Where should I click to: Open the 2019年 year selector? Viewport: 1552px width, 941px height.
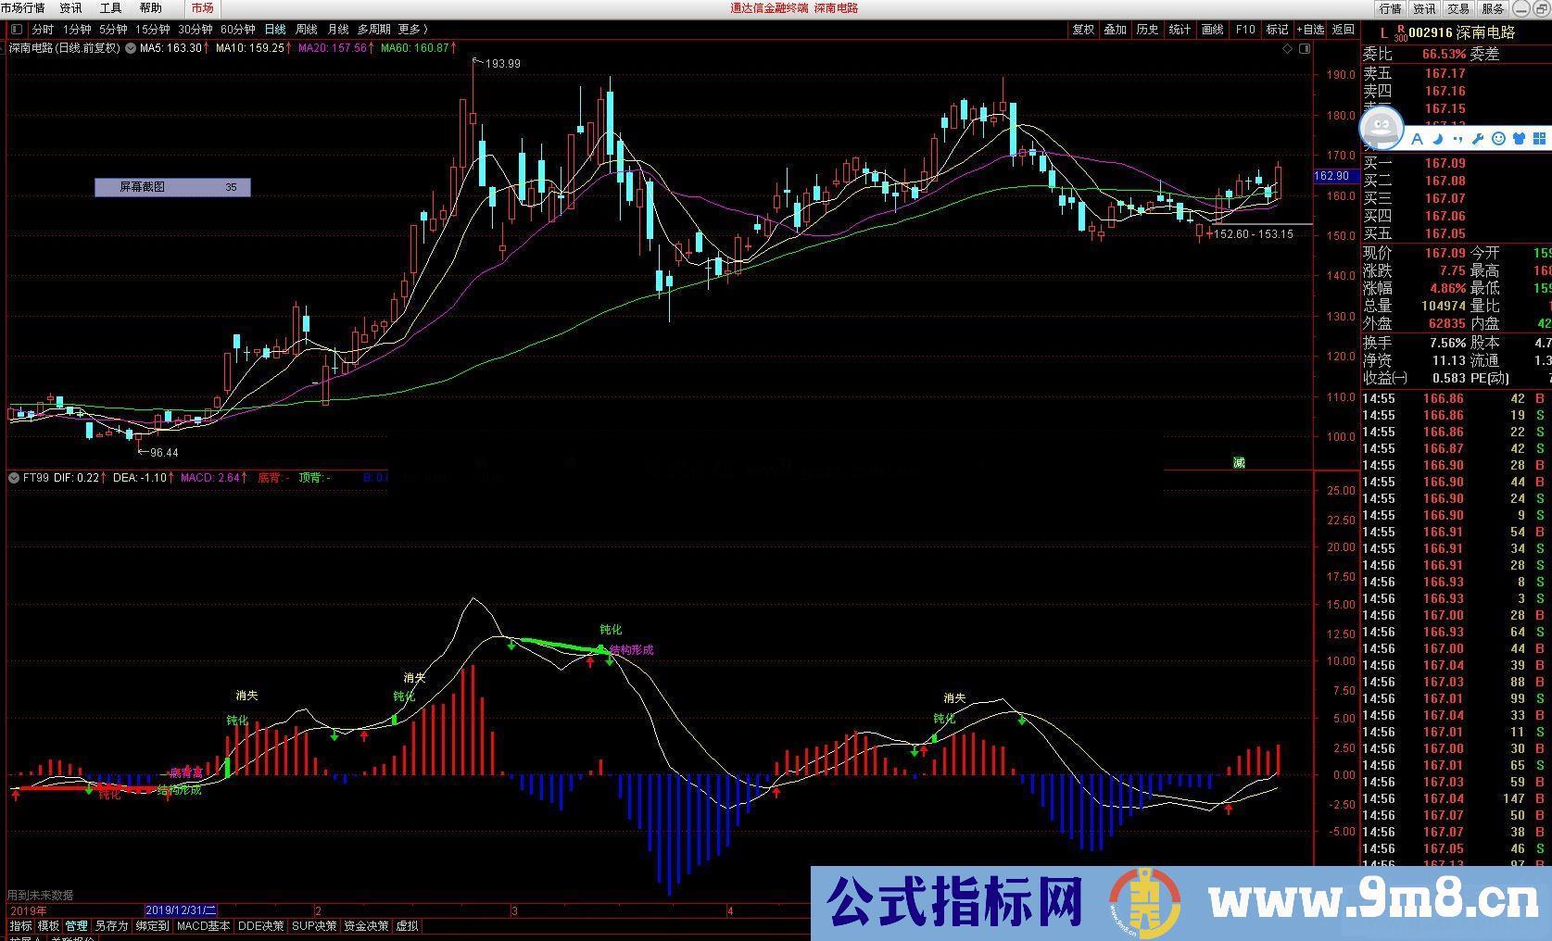pyautogui.click(x=28, y=910)
